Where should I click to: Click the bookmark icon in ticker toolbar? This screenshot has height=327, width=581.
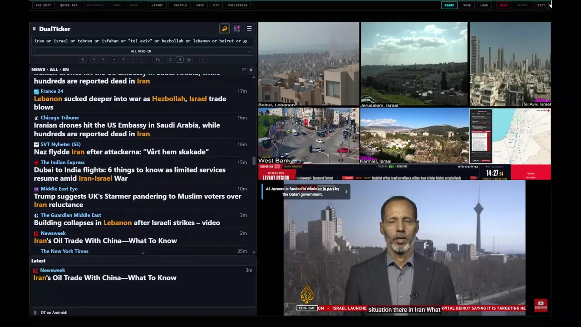click(x=170, y=59)
